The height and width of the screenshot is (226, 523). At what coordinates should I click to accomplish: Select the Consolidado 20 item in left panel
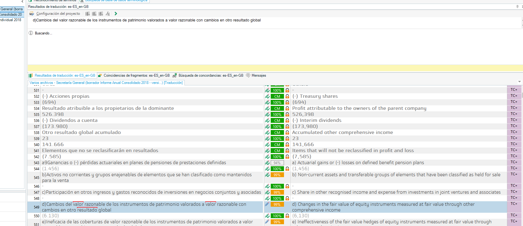click(x=11, y=14)
